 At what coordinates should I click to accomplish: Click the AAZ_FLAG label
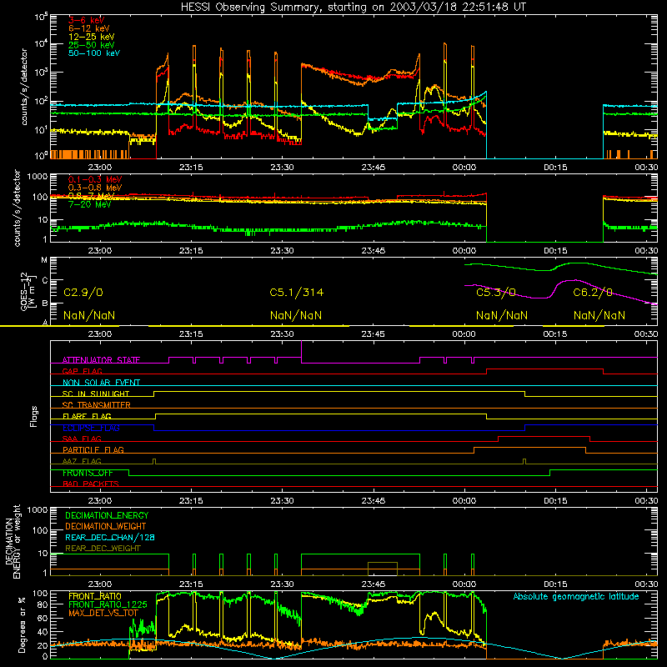(x=82, y=461)
